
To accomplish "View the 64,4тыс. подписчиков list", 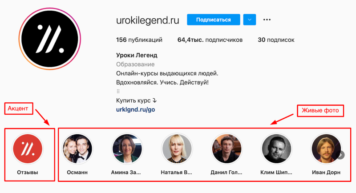I will pyautogui.click(x=210, y=40).
